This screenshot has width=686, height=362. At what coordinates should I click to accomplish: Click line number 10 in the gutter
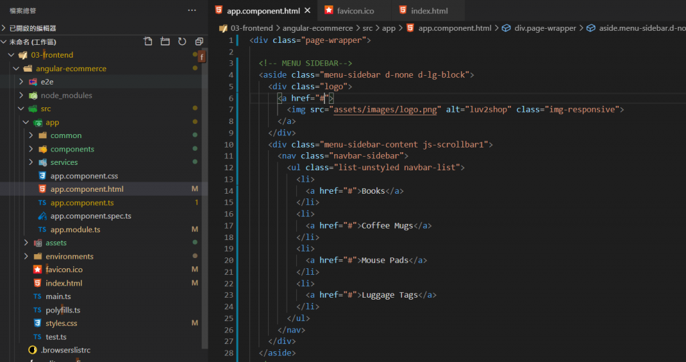[x=229, y=144]
